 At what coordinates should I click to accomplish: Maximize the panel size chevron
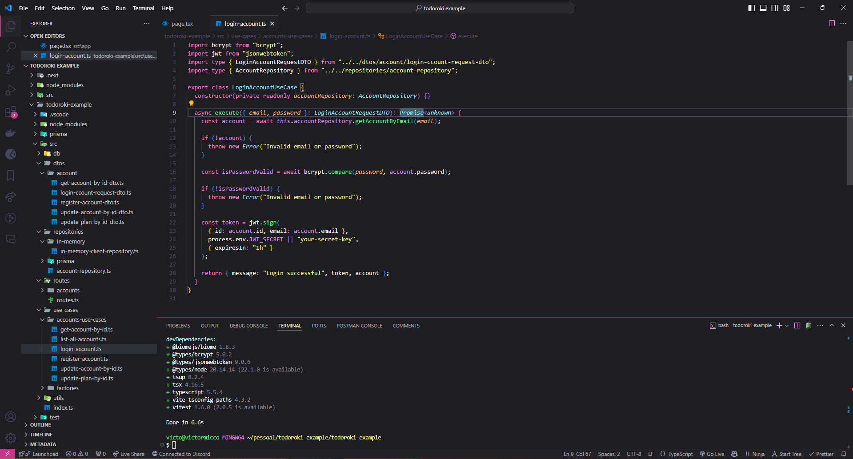coord(832,326)
